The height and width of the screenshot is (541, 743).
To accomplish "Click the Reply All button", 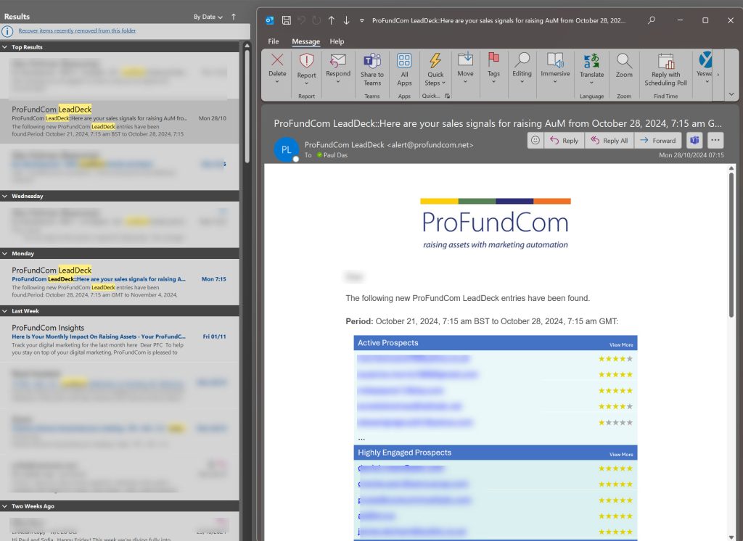I will (x=609, y=141).
